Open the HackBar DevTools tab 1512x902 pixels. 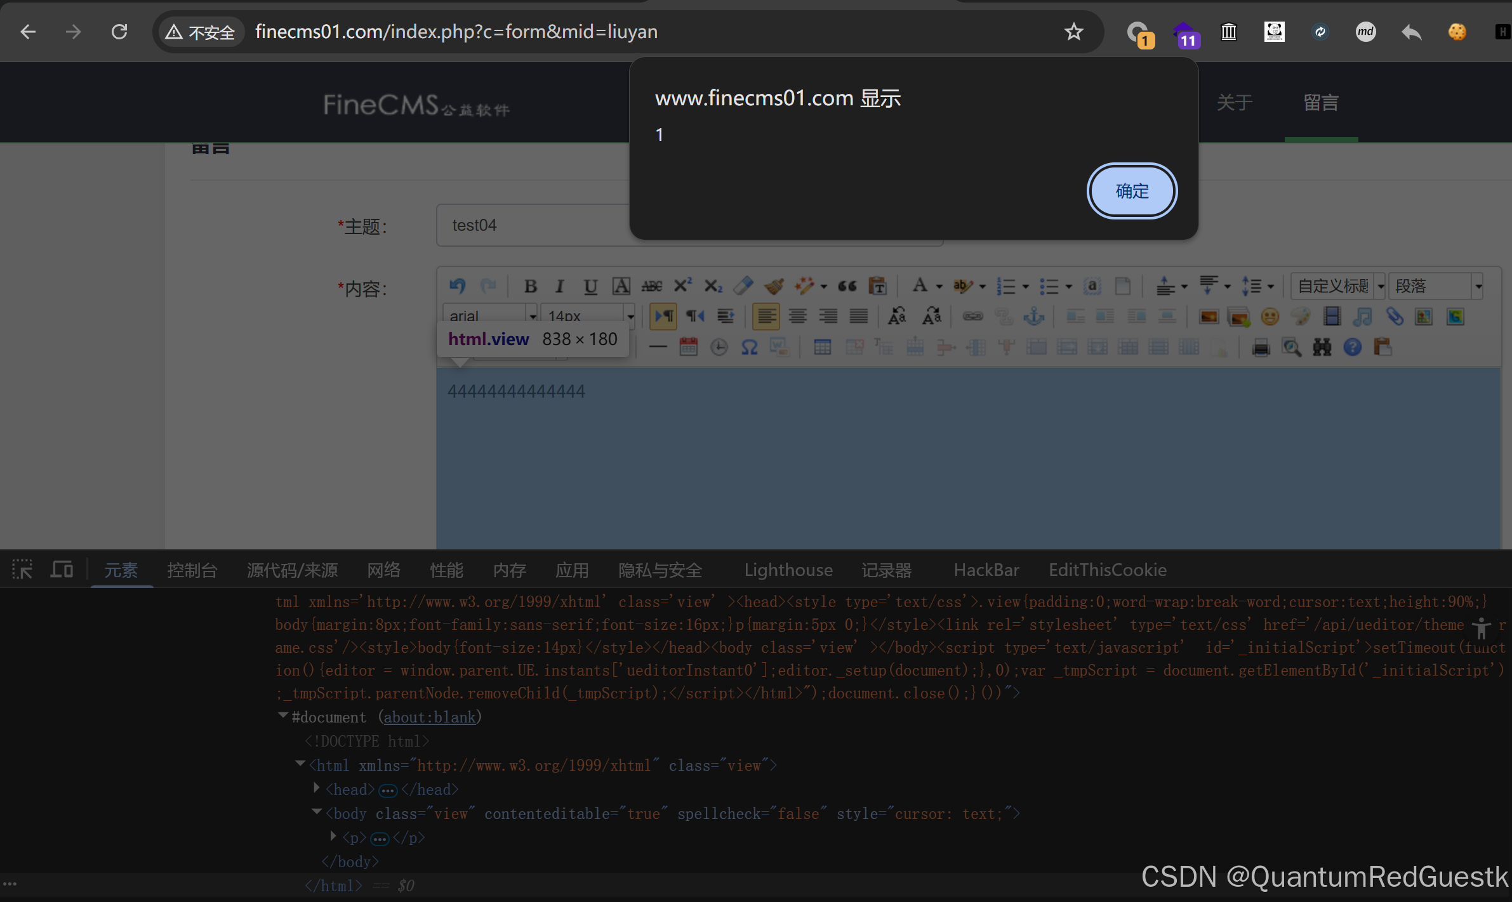tap(986, 570)
